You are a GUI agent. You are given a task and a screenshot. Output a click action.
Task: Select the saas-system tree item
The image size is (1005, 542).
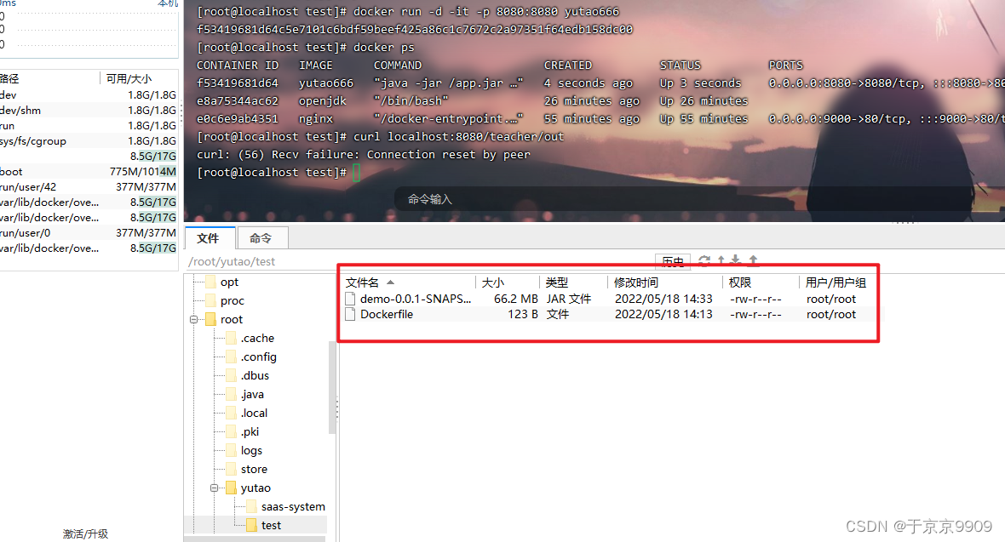(x=293, y=506)
